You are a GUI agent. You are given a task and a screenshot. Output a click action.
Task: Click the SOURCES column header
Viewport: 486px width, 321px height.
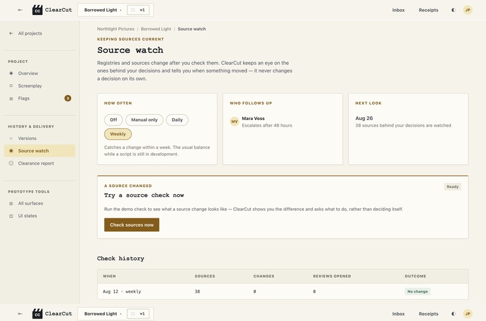coord(205,276)
